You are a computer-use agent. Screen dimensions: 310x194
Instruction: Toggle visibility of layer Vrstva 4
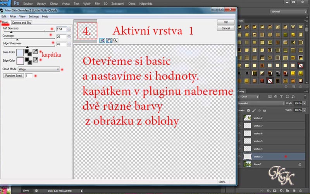click(x=239, y=149)
